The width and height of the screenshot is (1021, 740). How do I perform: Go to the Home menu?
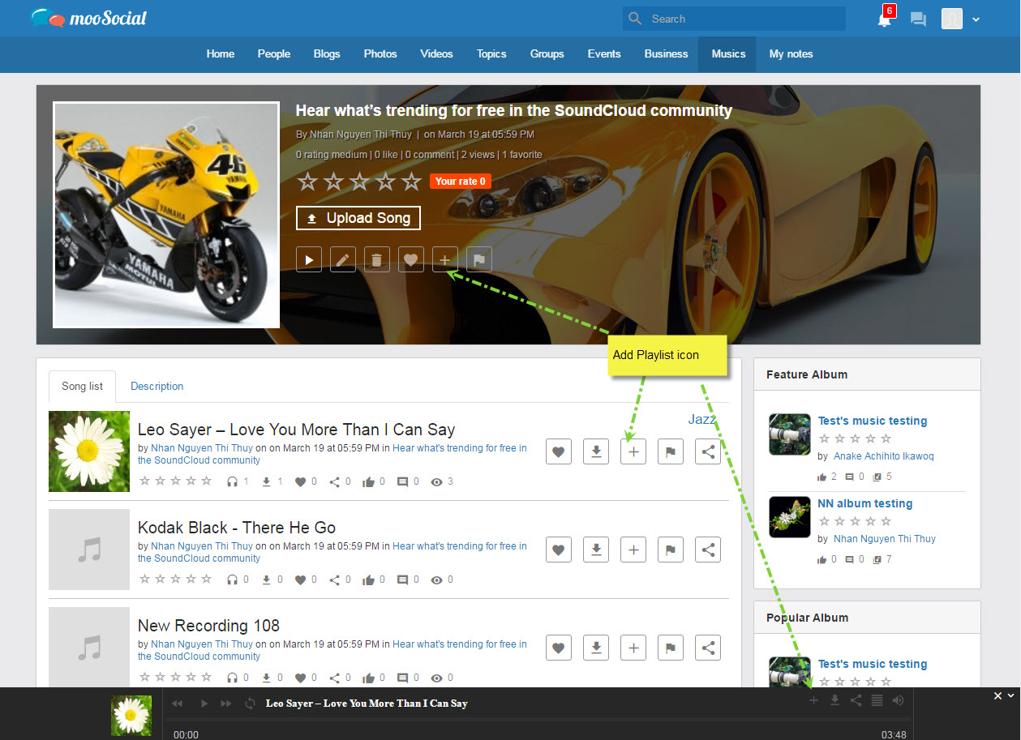(x=221, y=54)
